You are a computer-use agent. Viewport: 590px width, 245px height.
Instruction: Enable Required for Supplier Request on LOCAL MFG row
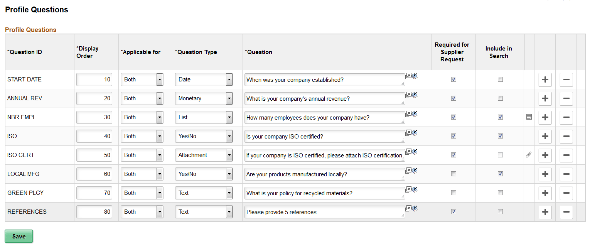click(453, 174)
